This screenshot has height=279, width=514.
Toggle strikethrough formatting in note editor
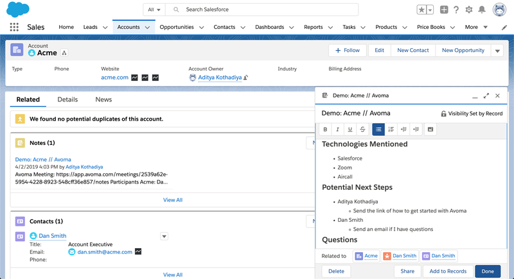pos(362,130)
